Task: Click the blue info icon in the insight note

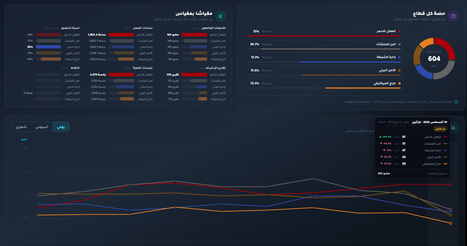Action: pos(456,102)
